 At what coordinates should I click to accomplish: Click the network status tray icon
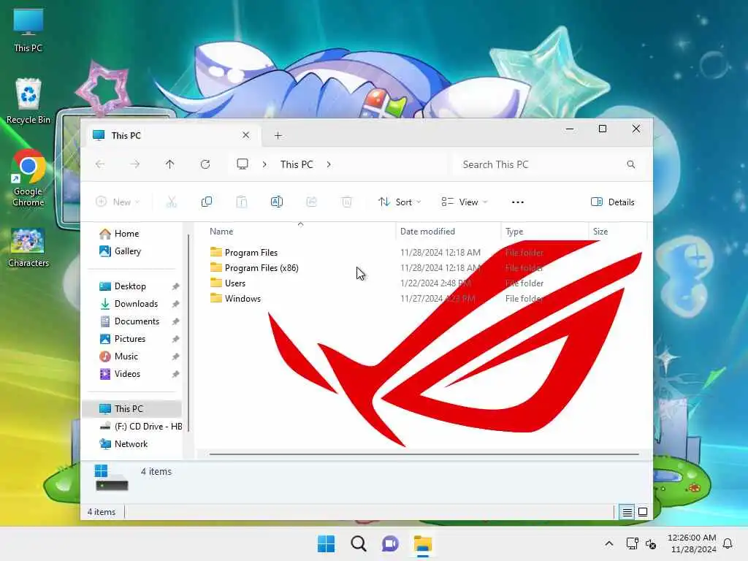click(632, 543)
